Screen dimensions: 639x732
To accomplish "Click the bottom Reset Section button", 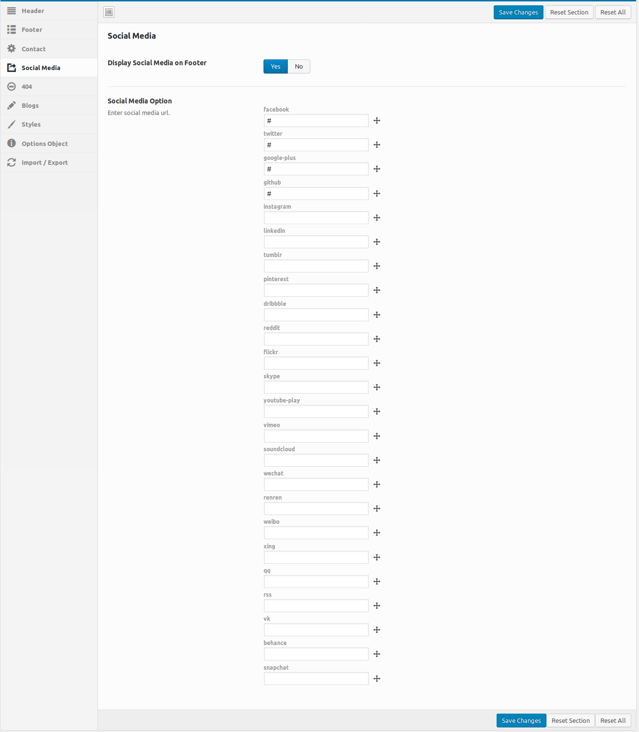I will click(570, 720).
